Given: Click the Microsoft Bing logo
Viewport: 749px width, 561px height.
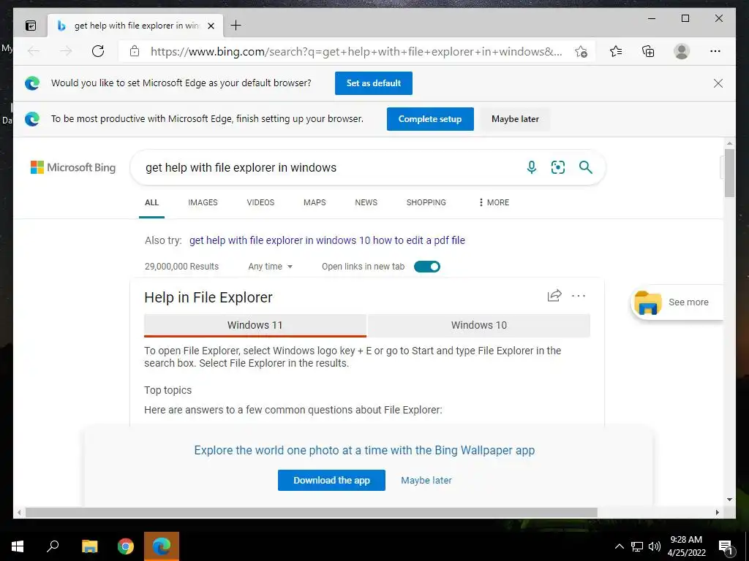Looking at the screenshot, I should [73, 167].
